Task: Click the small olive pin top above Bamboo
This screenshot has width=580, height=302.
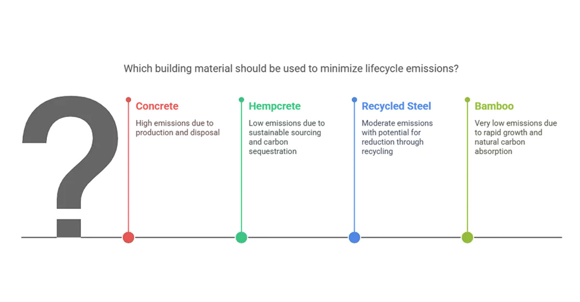Action: (467, 100)
